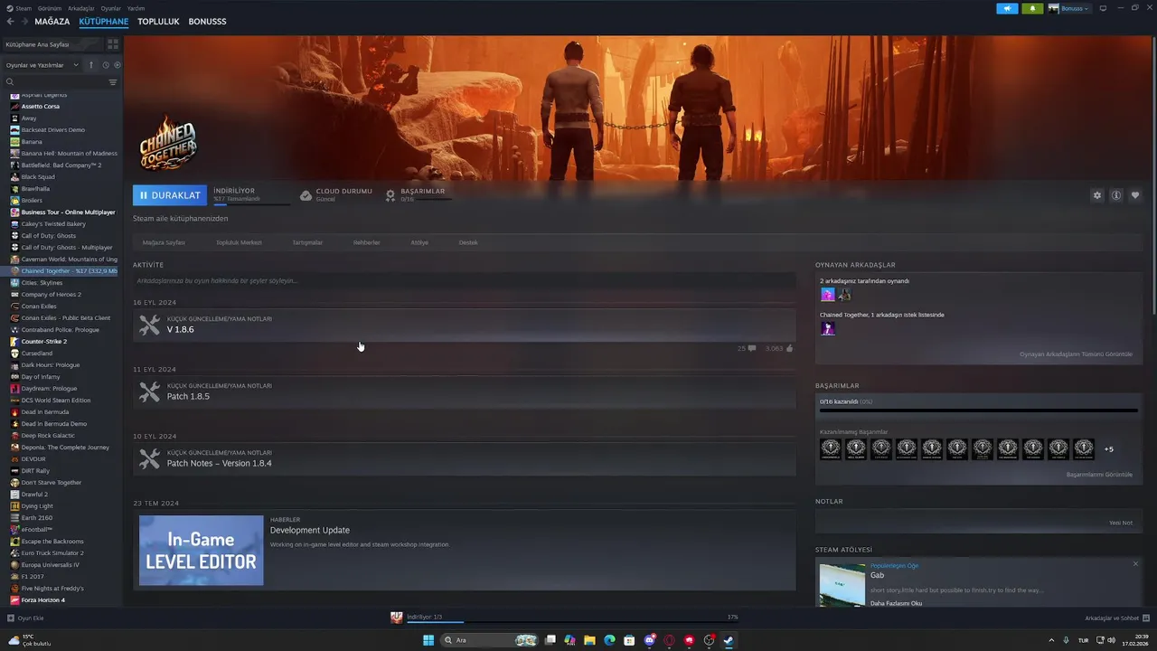This screenshot has width=1157, height=651.
Task: Open the Windows Start button
Action: tap(428, 640)
